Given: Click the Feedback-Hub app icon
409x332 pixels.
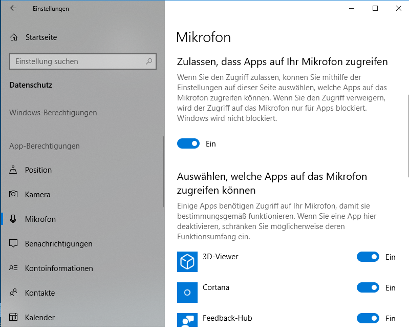Looking at the screenshot, I should tap(187, 320).
